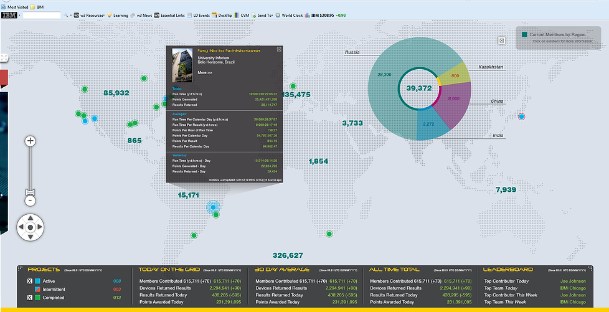This screenshot has width=609, height=312.
Task: Open Top Team Today IBMi Chicago link
Action: coord(572,288)
